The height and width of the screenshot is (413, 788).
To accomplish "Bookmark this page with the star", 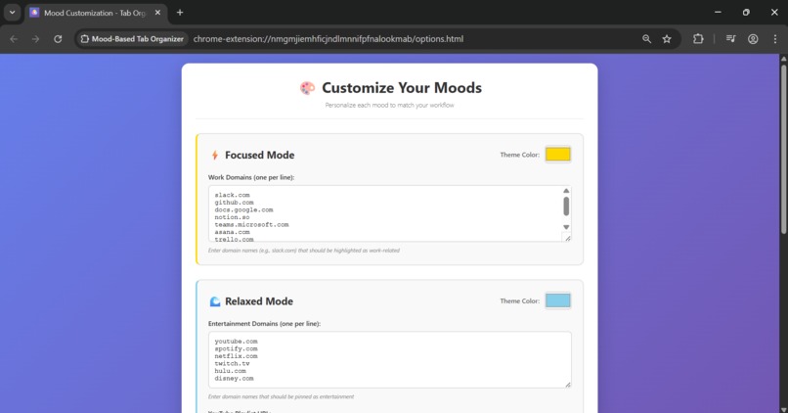I will (667, 39).
